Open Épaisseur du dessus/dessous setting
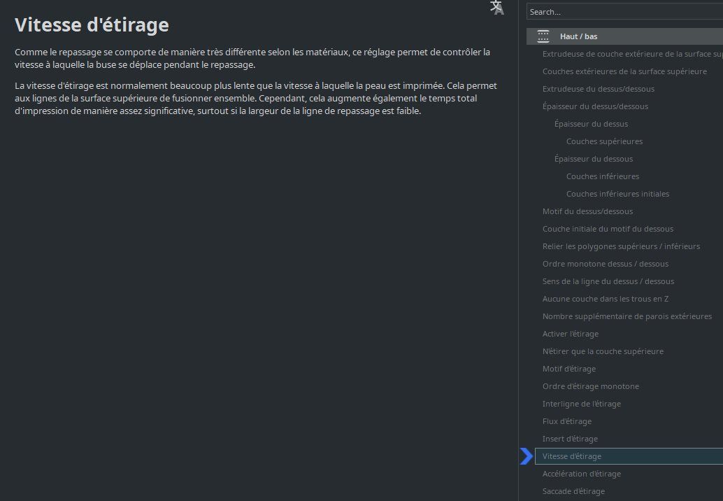The width and height of the screenshot is (723, 501). click(x=595, y=106)
